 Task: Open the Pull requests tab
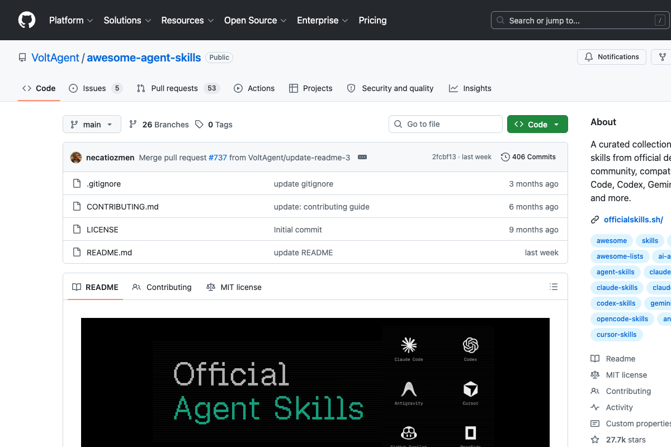click(x=178, y=88)
